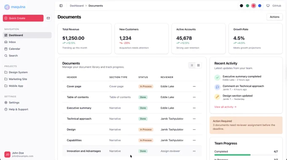Click the Mobile App folder icon
The image size is (287, 160).
6,86
